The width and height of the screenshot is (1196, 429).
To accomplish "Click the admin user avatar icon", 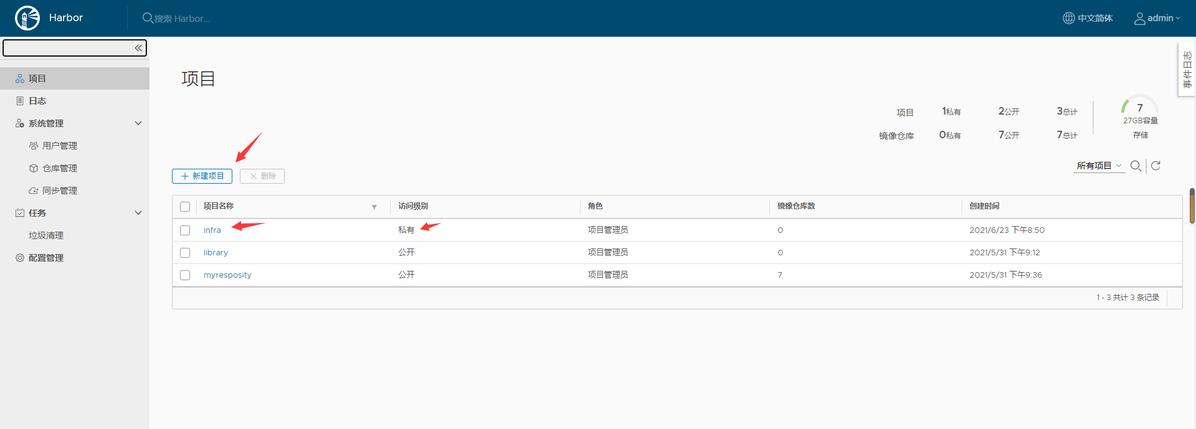I will [1139, 19].
